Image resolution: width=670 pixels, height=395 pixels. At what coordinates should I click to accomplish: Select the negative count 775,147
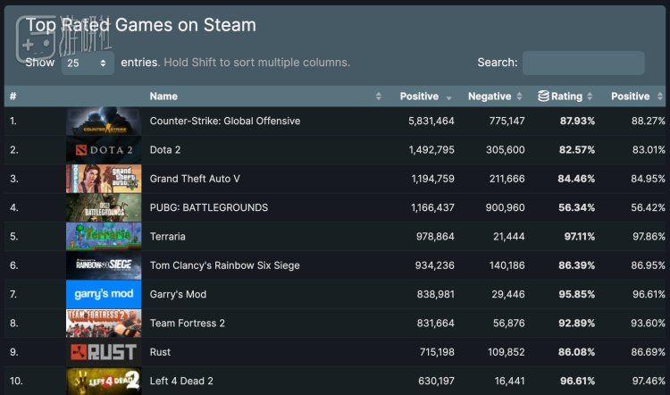(x=507, y=121)
